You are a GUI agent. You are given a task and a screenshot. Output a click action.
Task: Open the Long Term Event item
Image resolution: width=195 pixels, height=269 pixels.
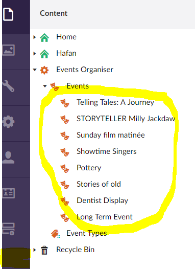point(105,217)
